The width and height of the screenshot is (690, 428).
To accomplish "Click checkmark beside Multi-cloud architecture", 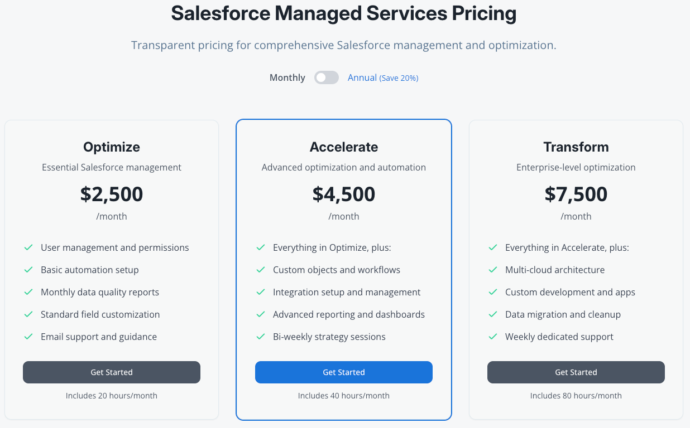I will (493, 270).
